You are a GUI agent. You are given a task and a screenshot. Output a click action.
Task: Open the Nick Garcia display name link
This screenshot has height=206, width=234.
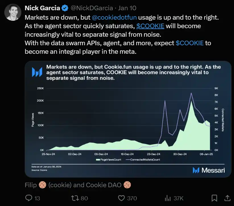(x=42, y=8)
